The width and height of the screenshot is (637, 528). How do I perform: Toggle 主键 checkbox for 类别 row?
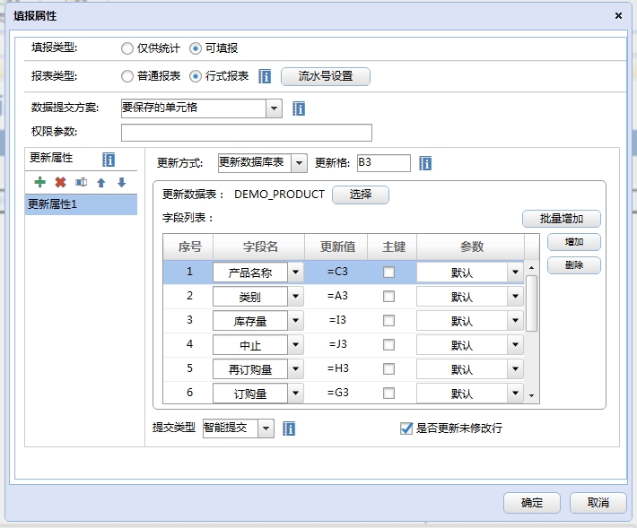[x=388, y=296]
